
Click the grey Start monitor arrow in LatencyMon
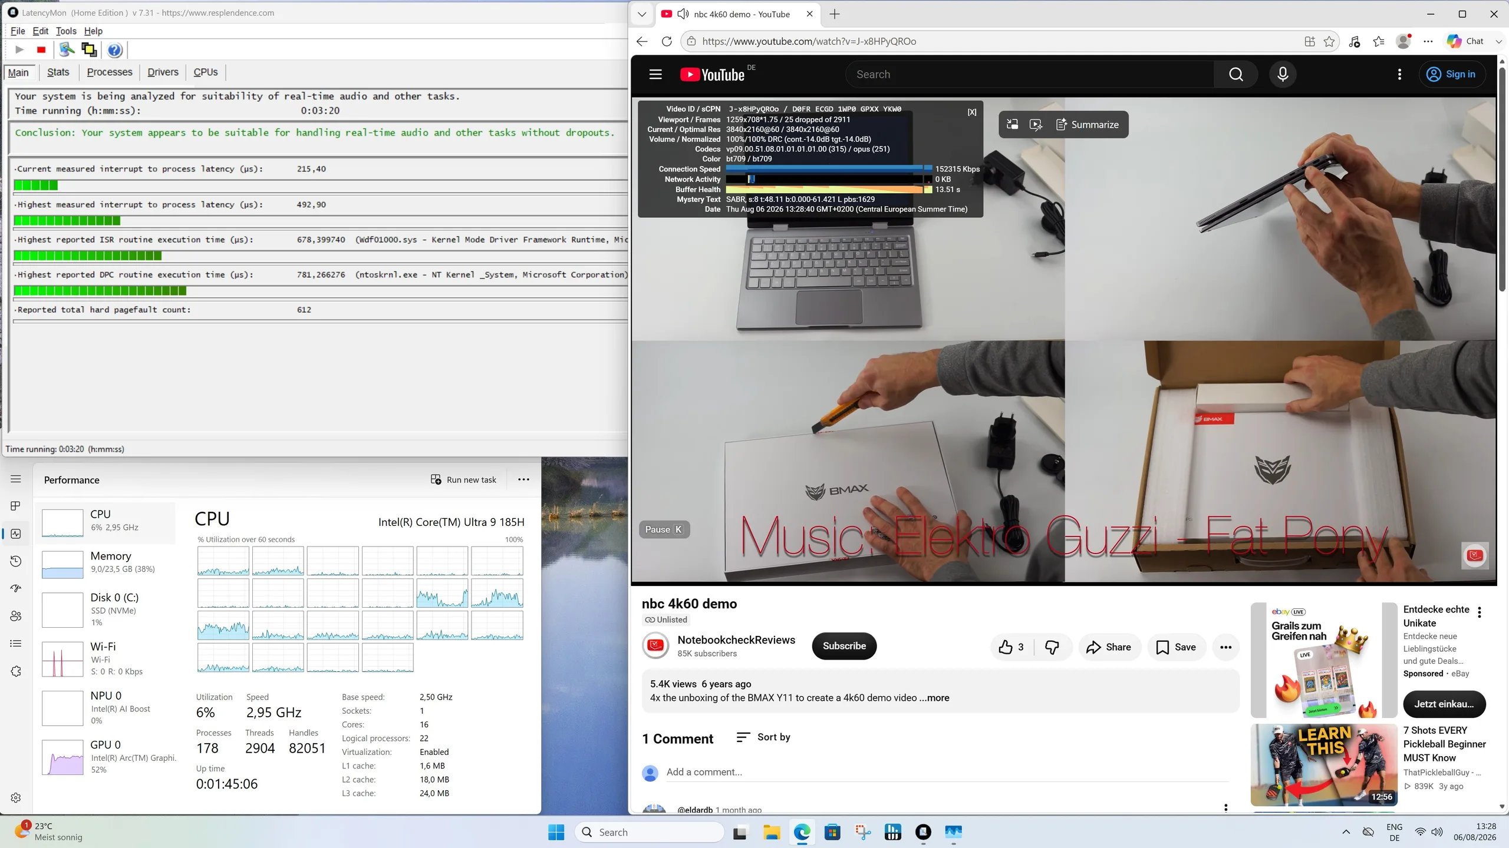pyautogui.click(x=19, y=50)
